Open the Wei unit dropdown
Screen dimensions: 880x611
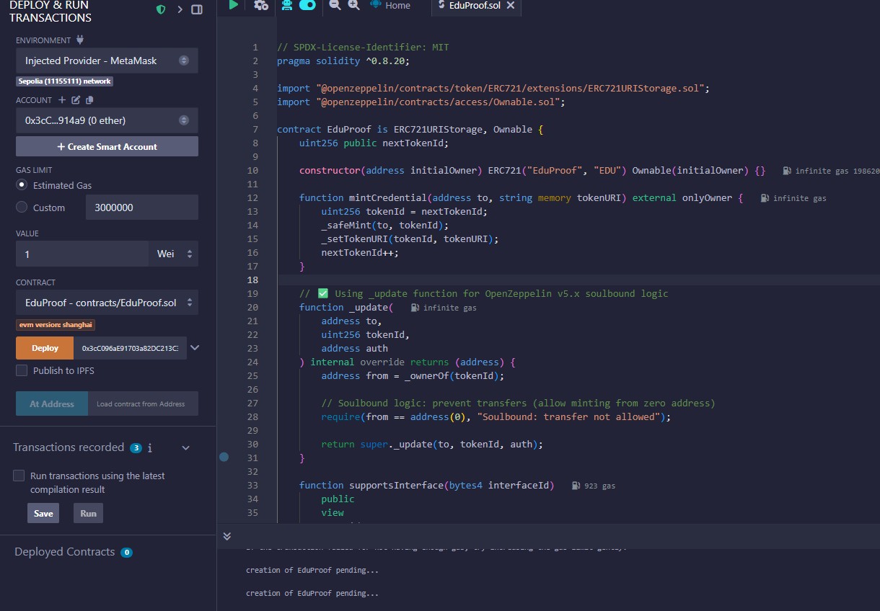coord(173,254)
